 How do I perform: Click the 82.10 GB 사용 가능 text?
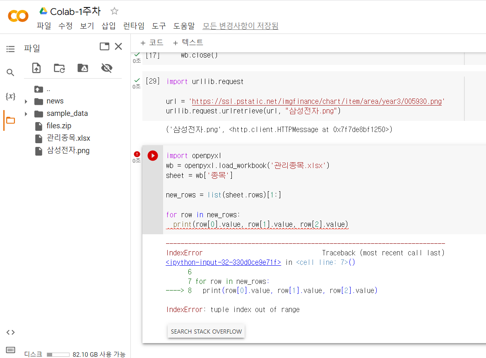[x=99, y=354]
